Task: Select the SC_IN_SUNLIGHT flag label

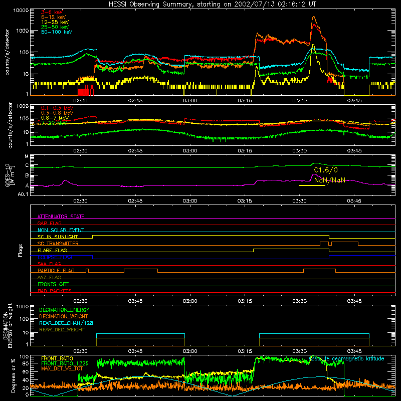Action: click(x=58, y=237)
